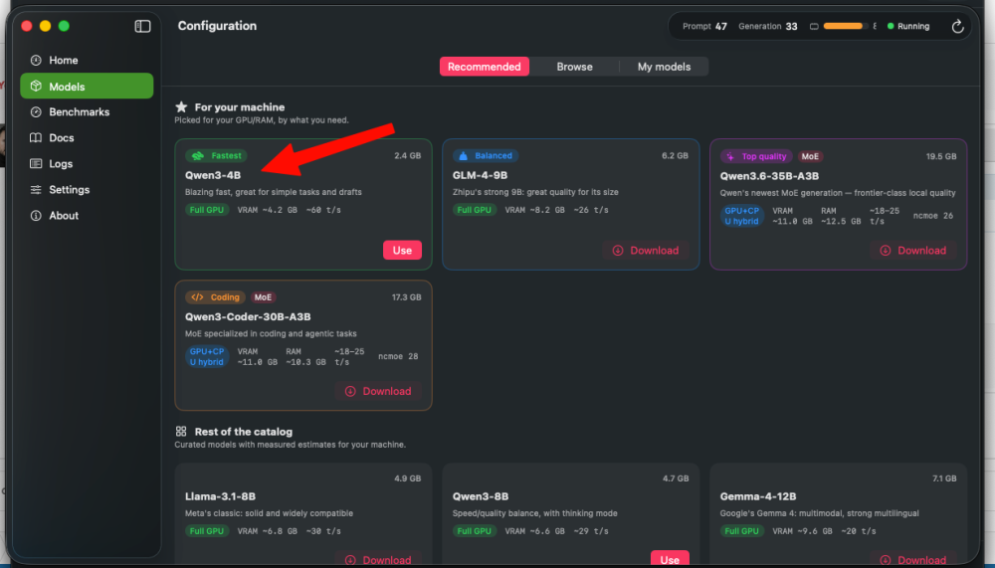
Task: Download the Gemma-4-12B model
Action: (x=913, y=558)
